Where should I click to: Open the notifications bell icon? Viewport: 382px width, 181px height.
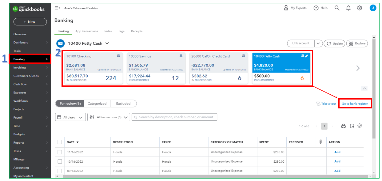348,8
